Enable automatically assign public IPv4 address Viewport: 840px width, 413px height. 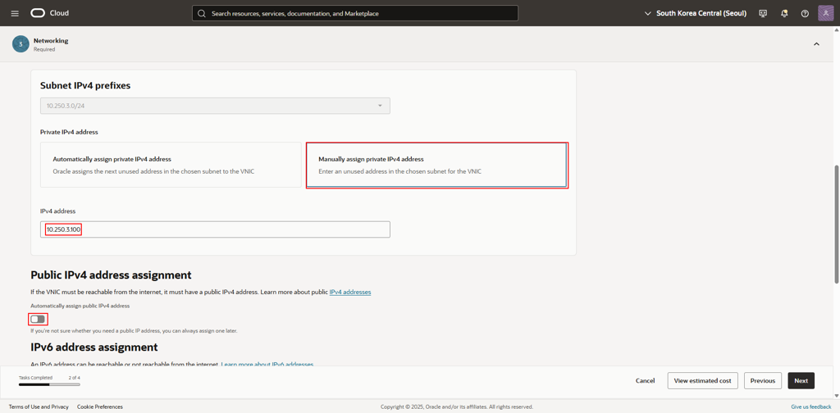38,319
